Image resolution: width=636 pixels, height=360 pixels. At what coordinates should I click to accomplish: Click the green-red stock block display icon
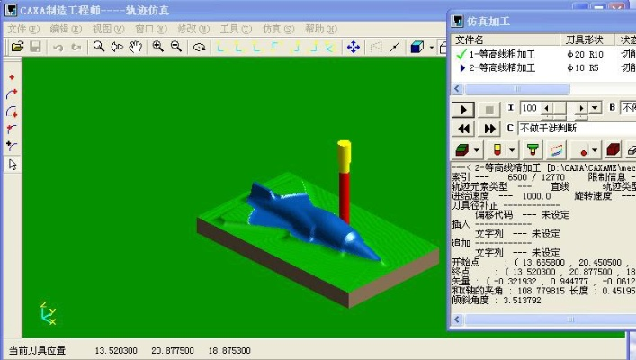(x=462, y=150)
